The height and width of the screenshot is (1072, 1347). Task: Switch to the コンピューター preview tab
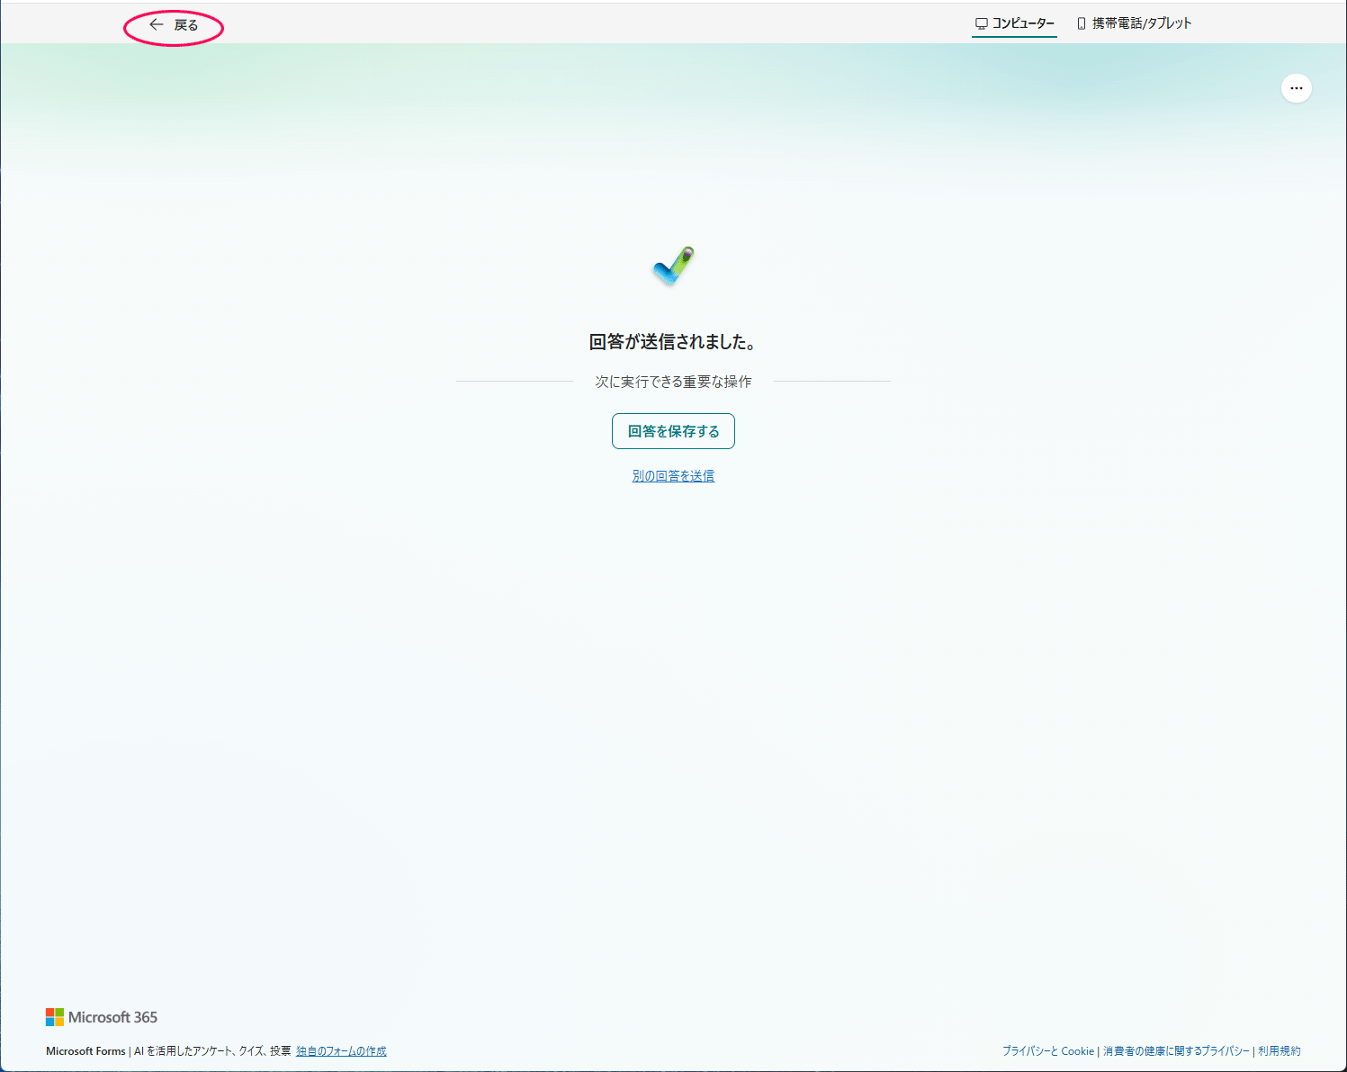(x=1023, y=23)
